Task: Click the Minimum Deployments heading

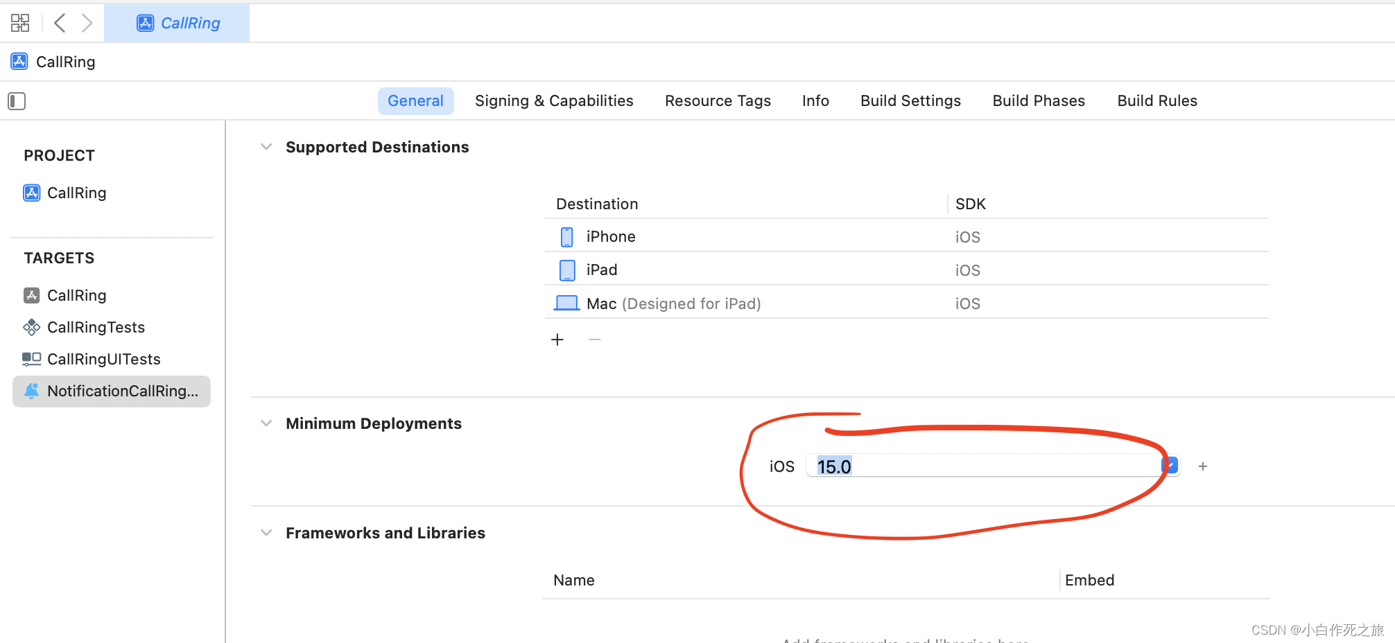Action: (374, 423)
